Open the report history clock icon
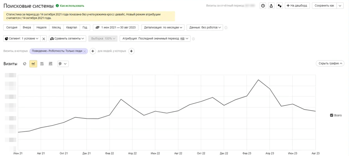The width and height of the screenshot is (349, 156). (263, 6)
